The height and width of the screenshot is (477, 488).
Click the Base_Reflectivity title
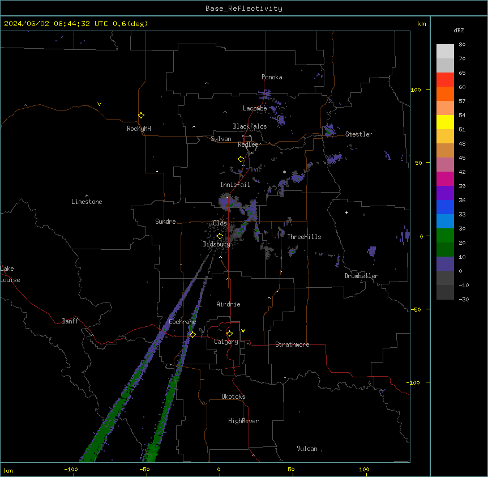click(x=244, y=8)
